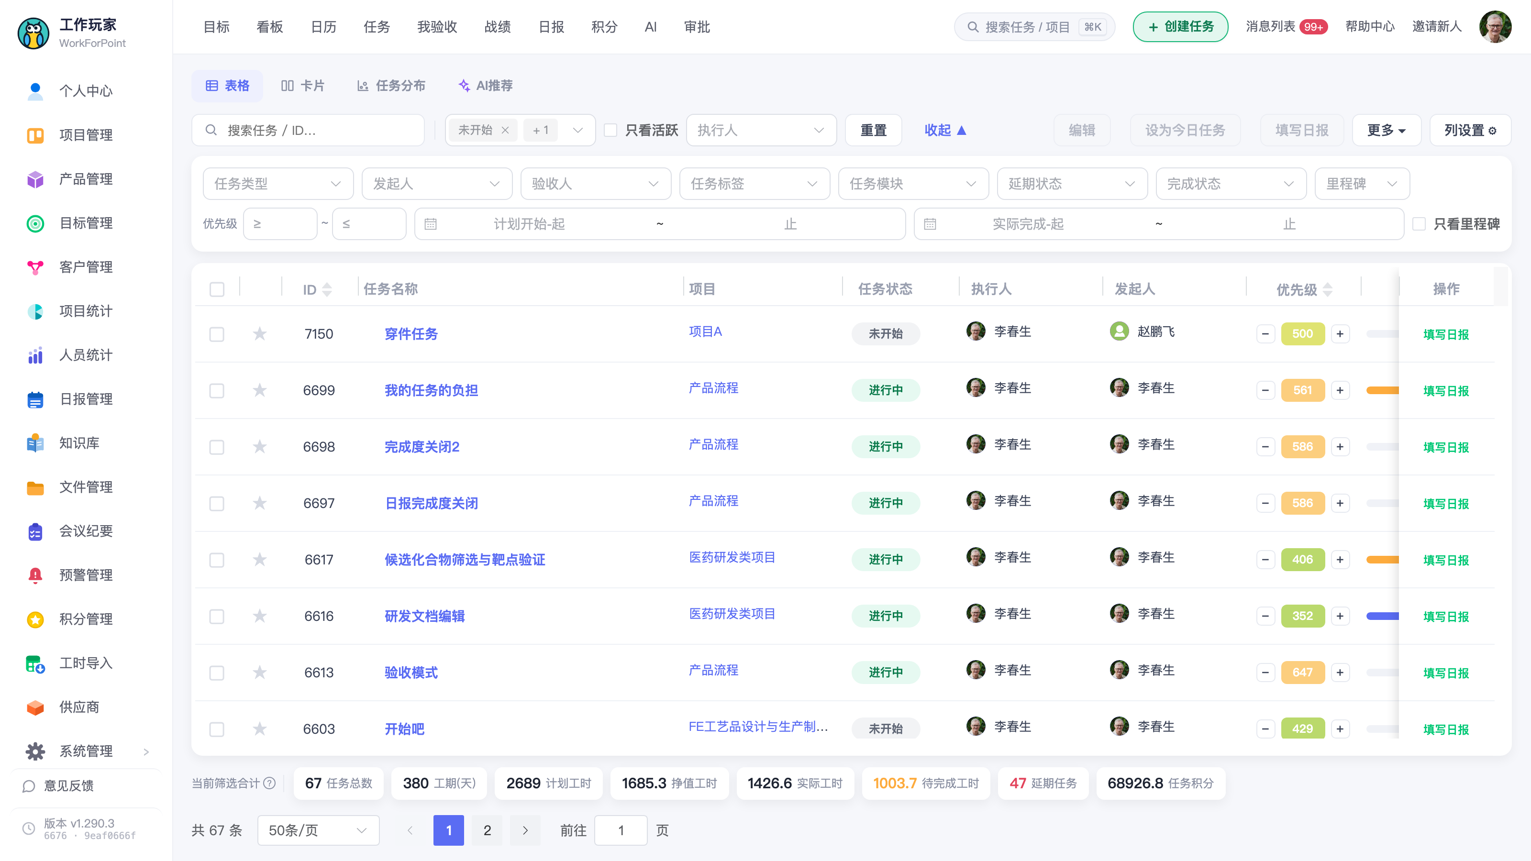The width and height of the screenshot is (1531, 861).
Task: Switch to 任务分布 view tab
Action: [x=391, y=86]
